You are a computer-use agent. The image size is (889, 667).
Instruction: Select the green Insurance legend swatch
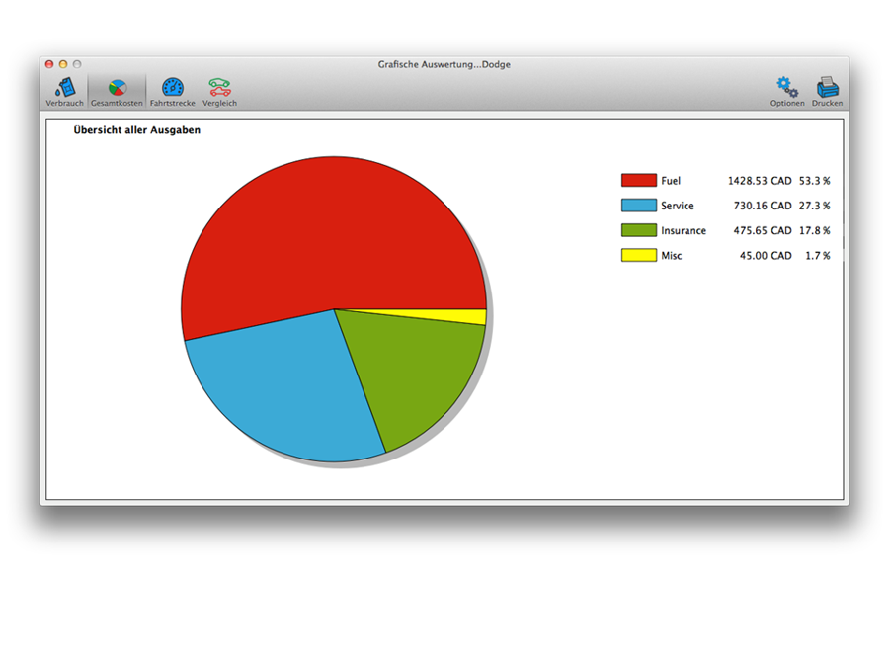coord(638,230)
